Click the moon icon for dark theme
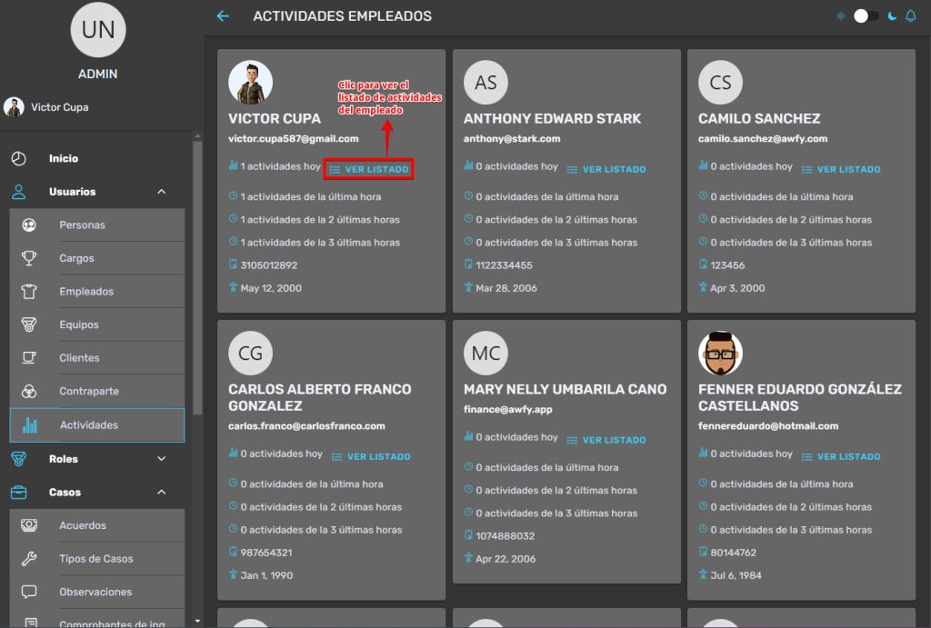Screen dimensions: 931x628 892,16
